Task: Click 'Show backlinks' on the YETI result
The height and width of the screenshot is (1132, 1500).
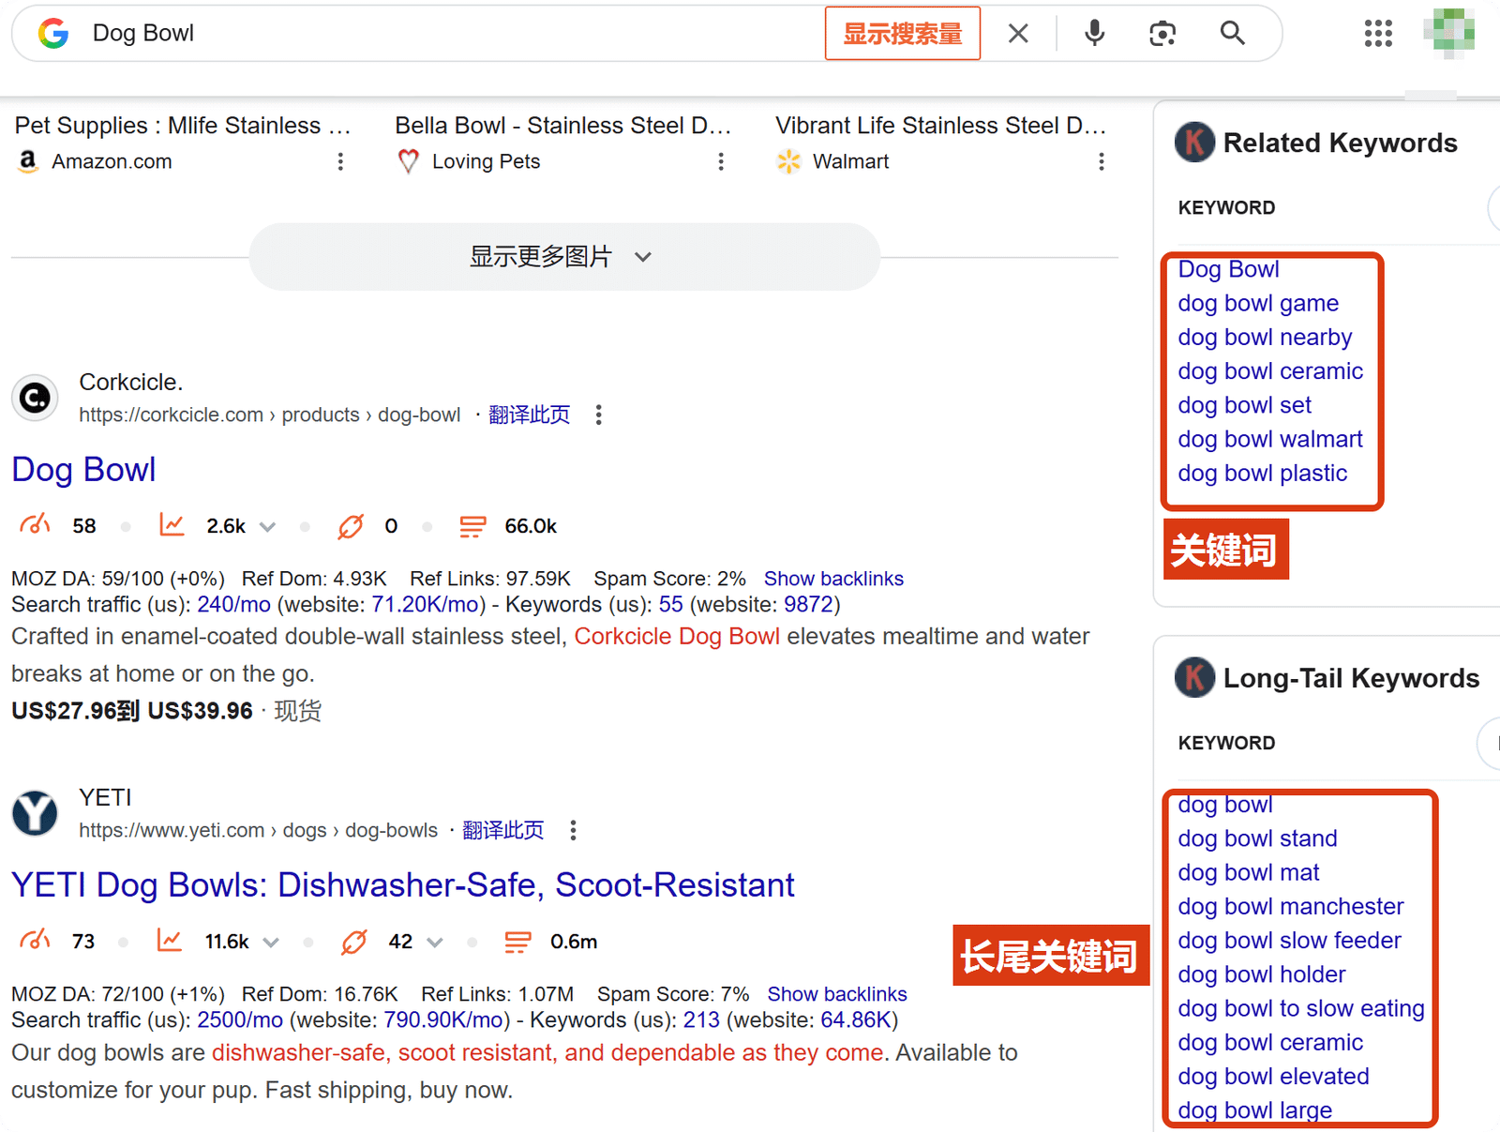Action: click(x=837, y=994)
